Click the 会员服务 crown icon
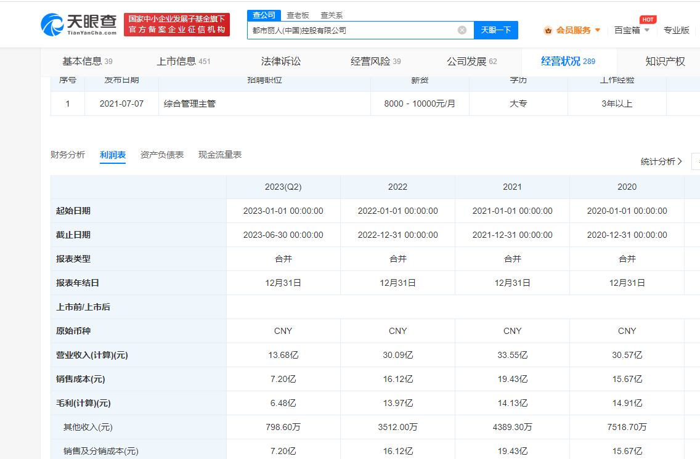The image size is (700, 459). coord(548,30)
